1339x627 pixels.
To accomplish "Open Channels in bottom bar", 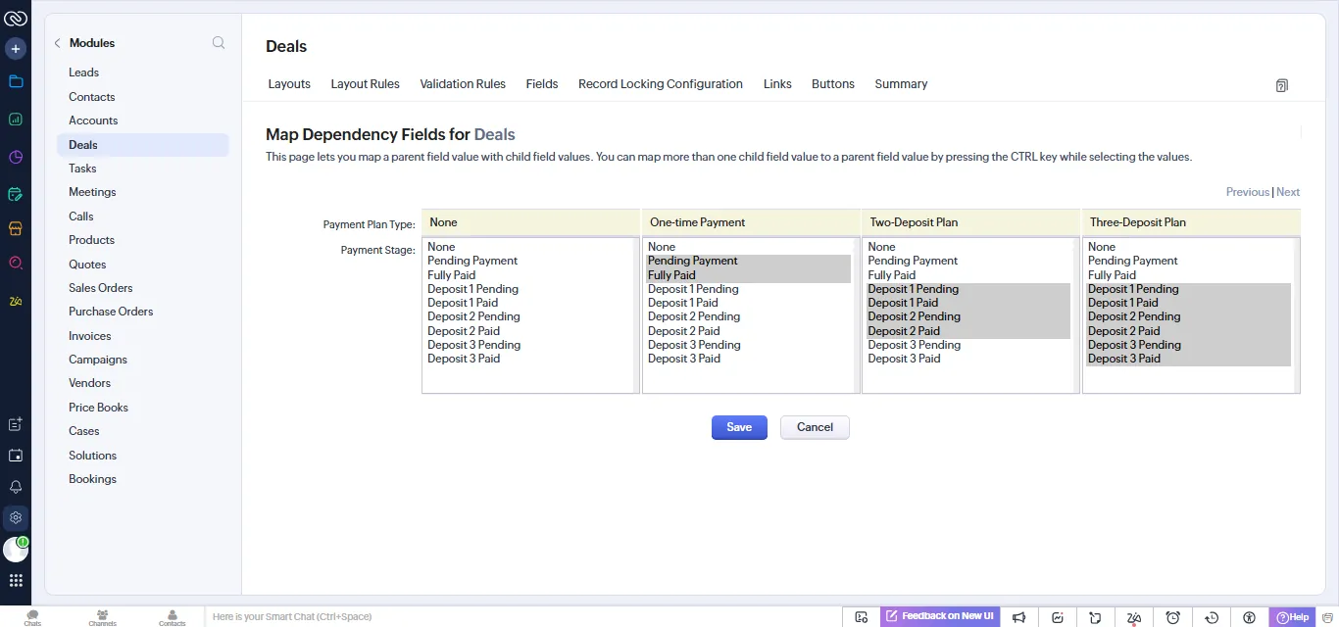I will (x=102, y=617).
